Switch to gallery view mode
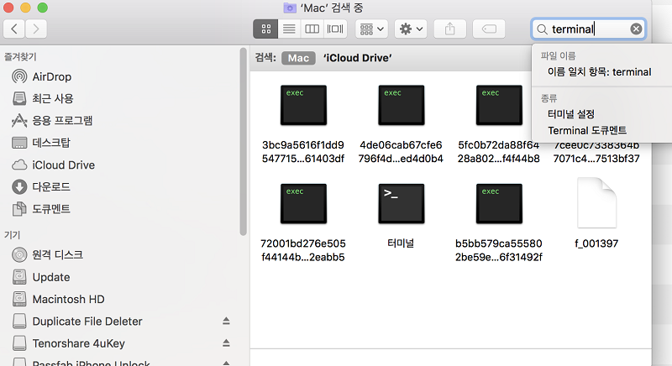 point(334,29)
